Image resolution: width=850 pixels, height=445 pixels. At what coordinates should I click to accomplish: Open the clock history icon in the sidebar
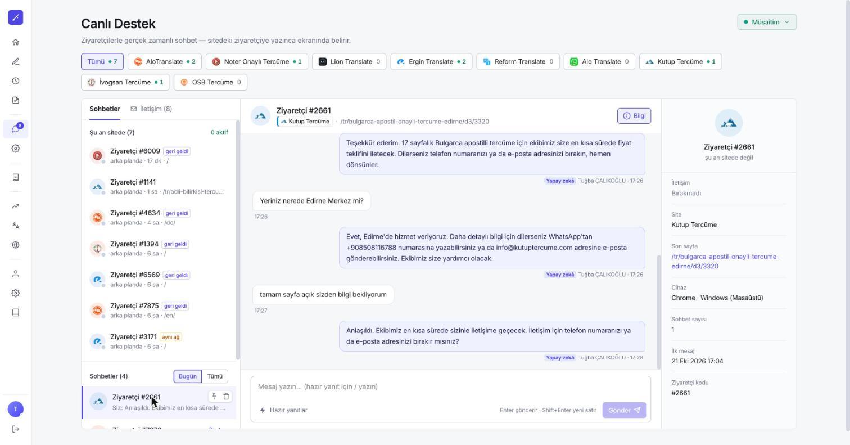point(16,81)
